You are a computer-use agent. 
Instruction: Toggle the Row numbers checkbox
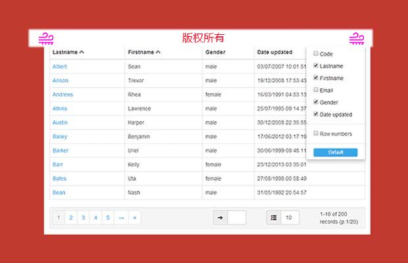(x=317, y=133)
